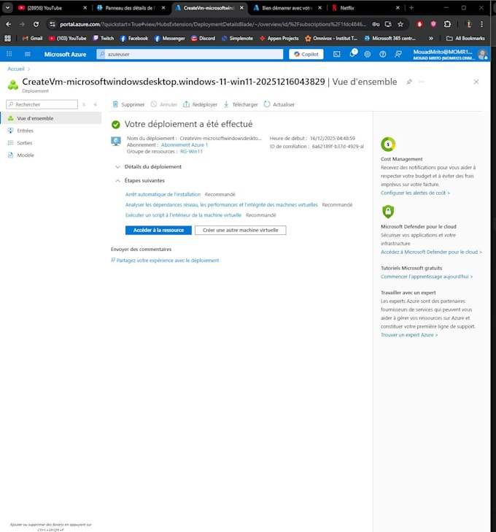Click the address bar URL
Screen dimensions: 496x532
[x=212, y=24]
